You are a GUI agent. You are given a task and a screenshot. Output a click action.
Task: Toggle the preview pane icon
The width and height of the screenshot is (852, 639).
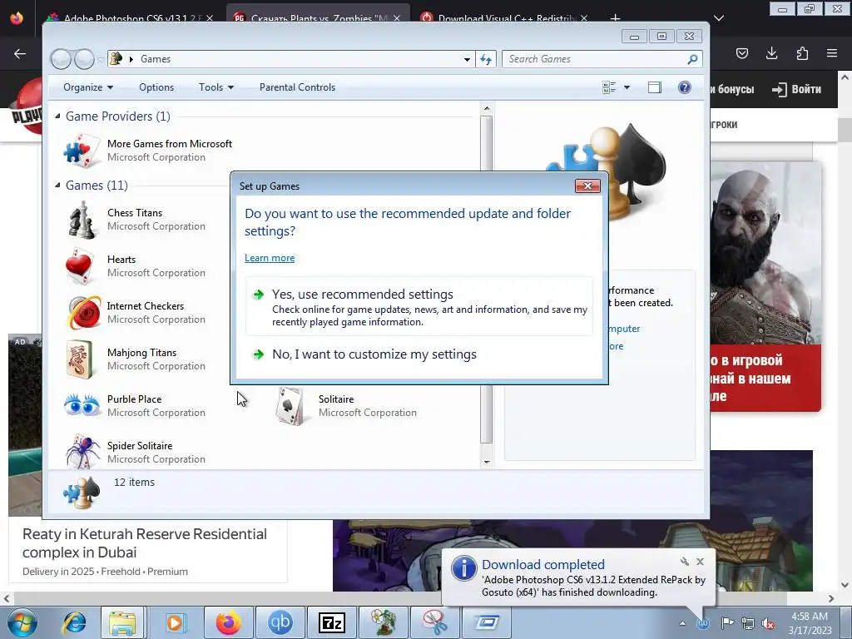click(x=654, y=87)
